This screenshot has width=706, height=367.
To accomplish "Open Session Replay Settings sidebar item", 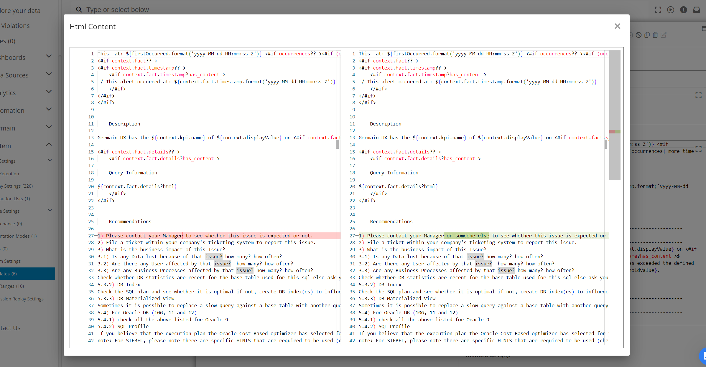I will 22,299.
